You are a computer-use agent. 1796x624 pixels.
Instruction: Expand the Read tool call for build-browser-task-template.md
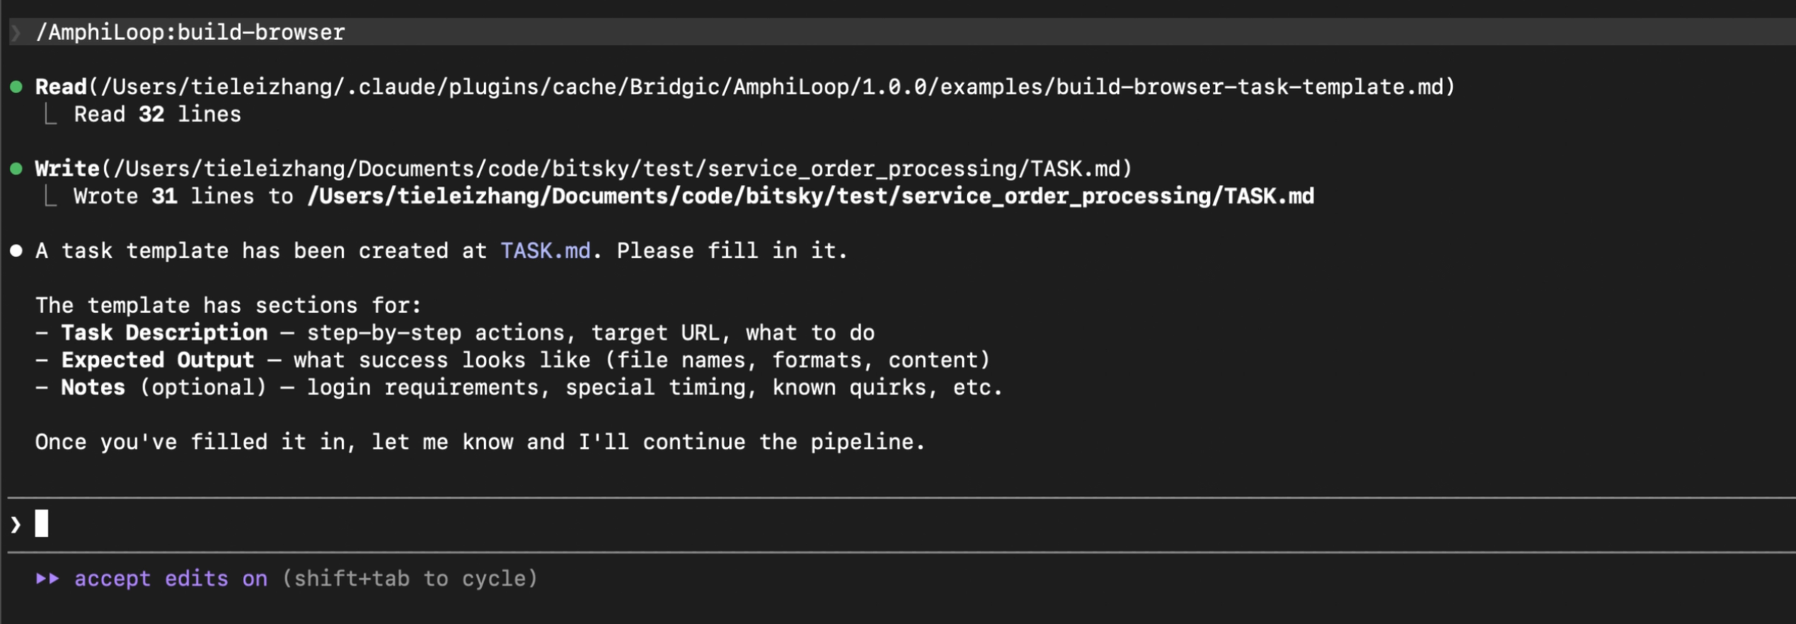[744, 87]
